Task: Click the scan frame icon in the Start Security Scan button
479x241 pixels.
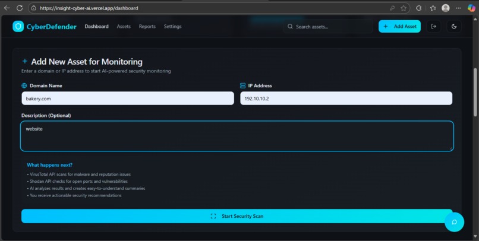Action: tap(213, 216)
